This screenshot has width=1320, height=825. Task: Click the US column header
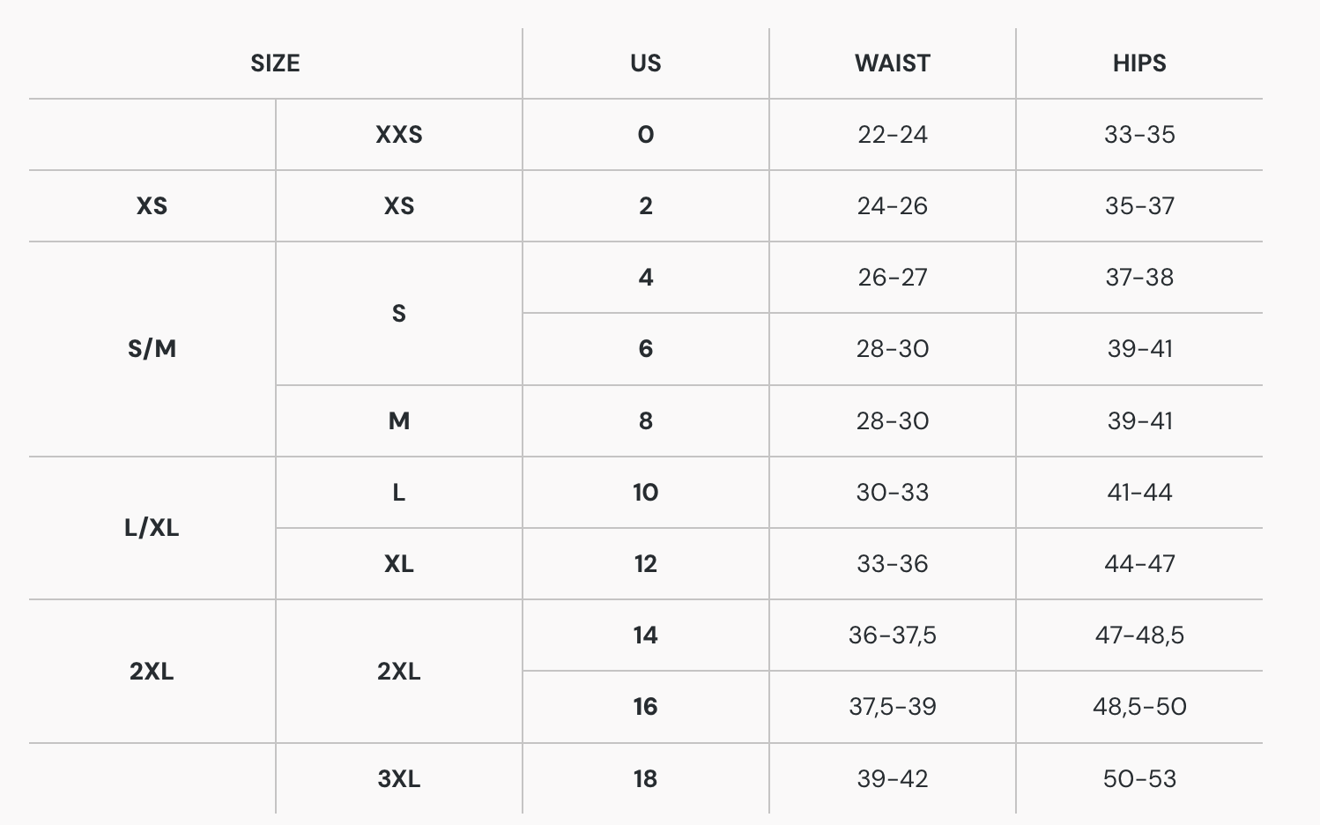645,63
